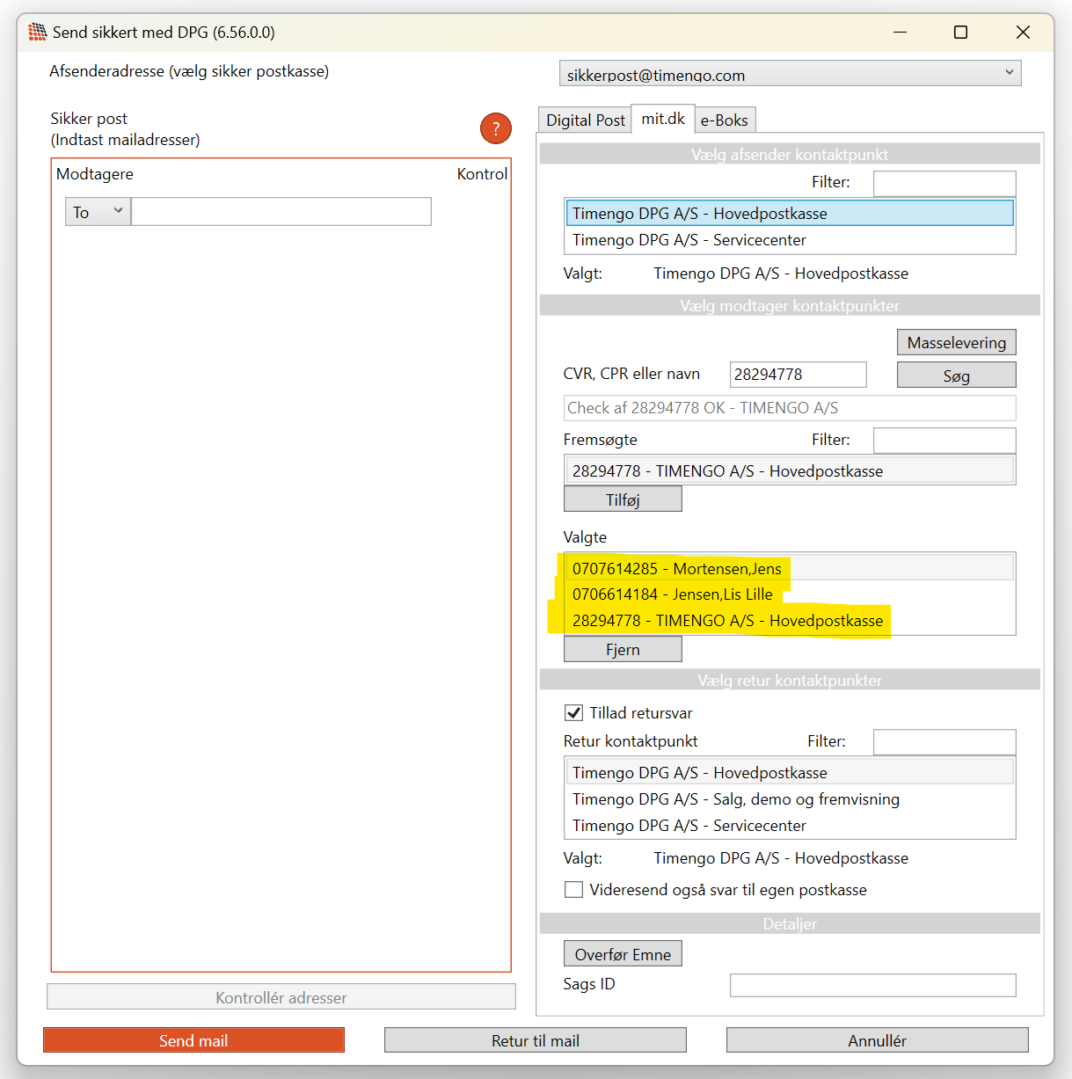Click the Masselevering button

click(x=956, y=342)
